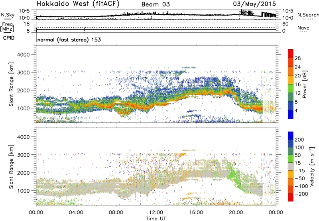Click the '28' power colorbar tick
The image size is (319, 221).
tap(297, 58)
